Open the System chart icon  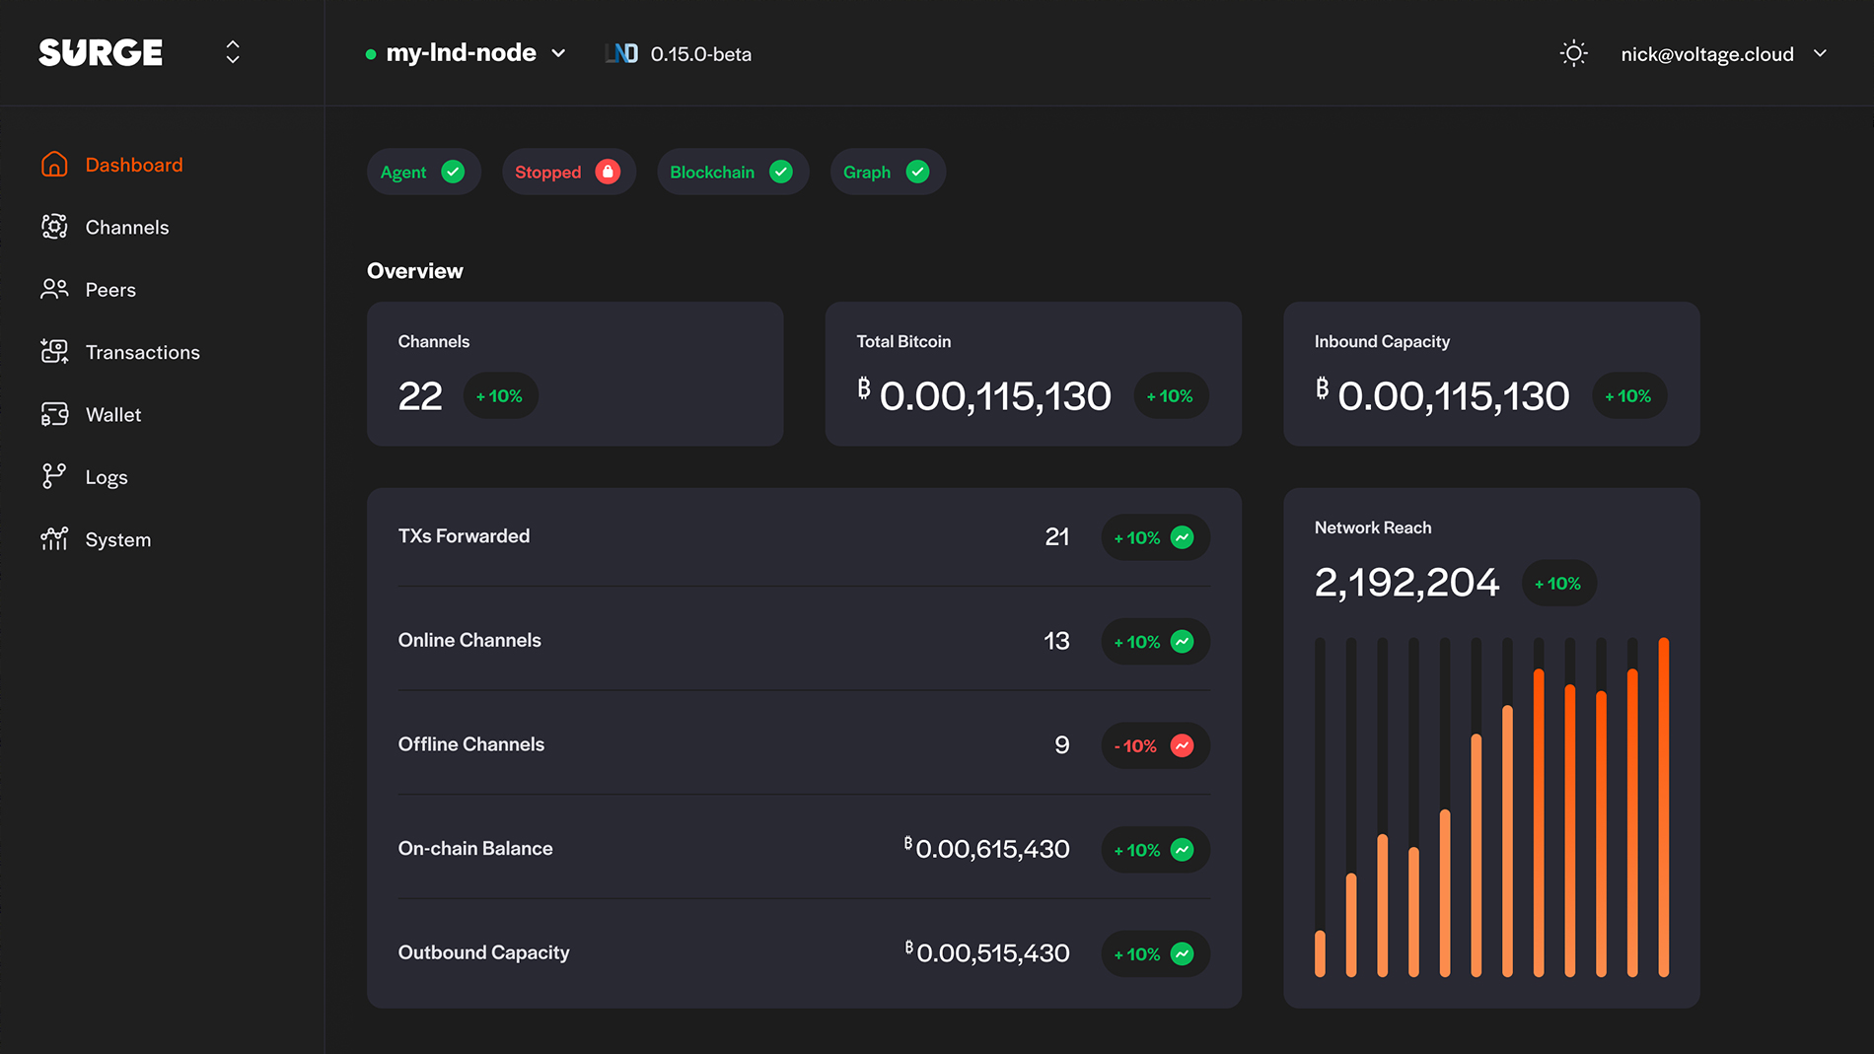pos(54,539)
